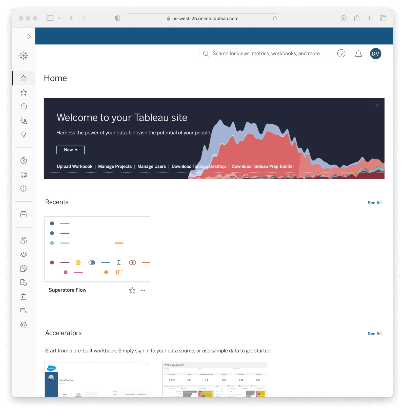Open Recommendations lightbulb in sidebar

point(24,135)
